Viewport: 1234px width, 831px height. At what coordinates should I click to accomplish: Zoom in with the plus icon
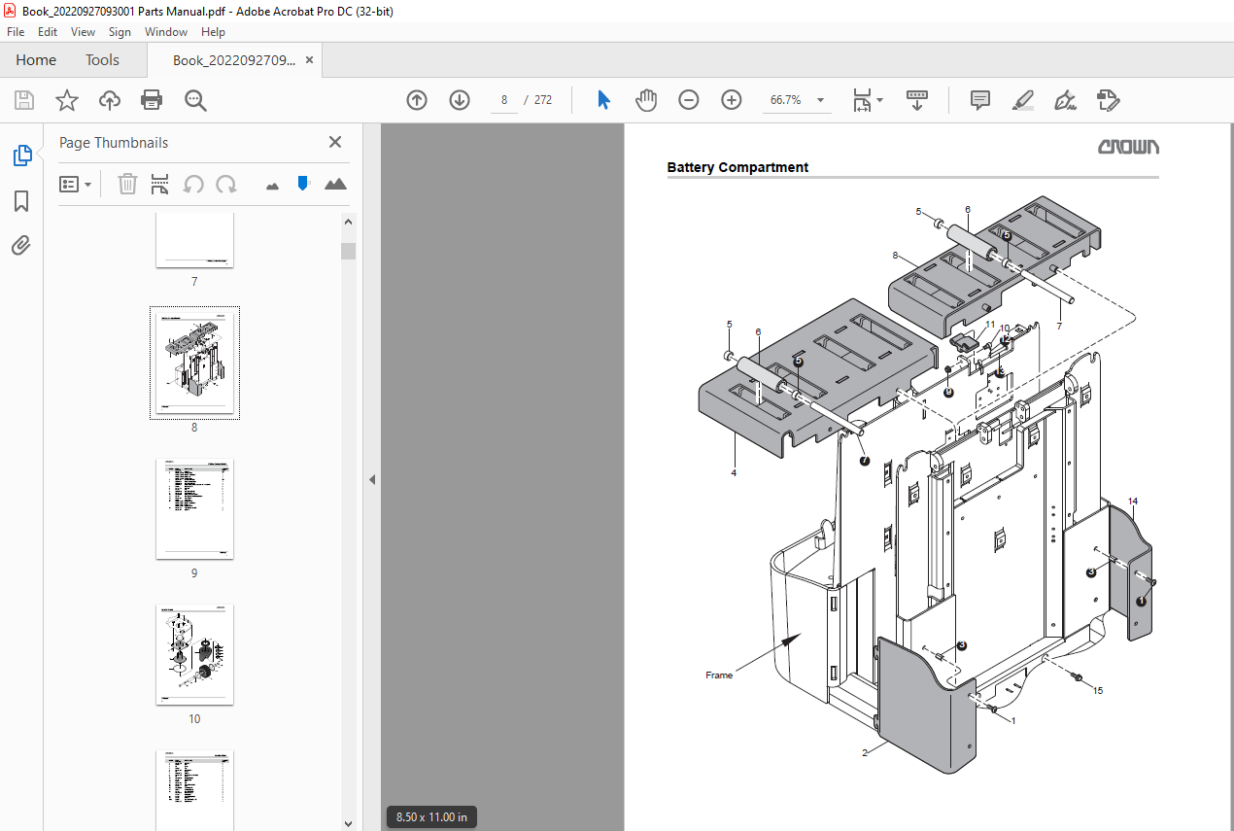click(732, 100)
